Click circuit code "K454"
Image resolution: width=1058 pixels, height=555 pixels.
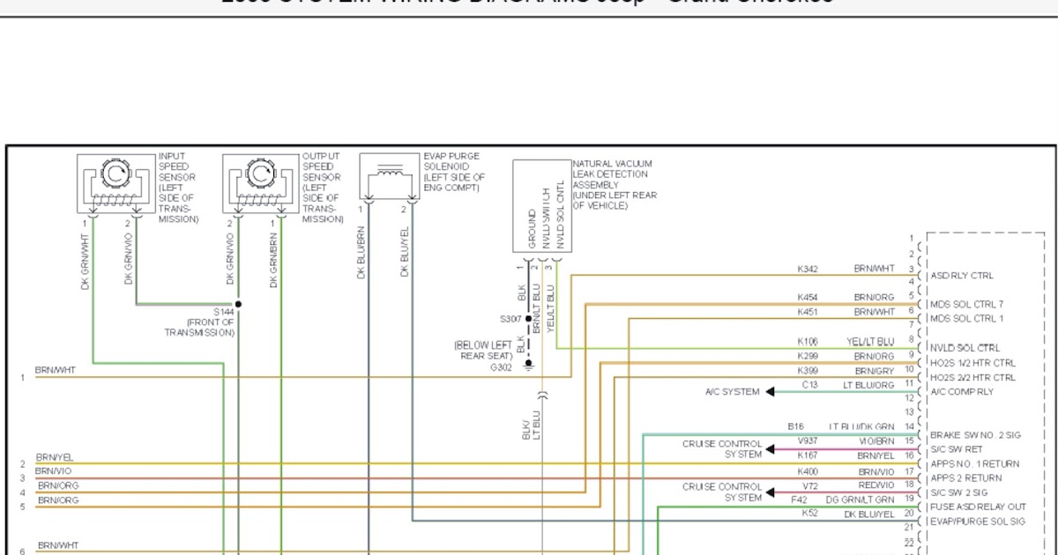pyautogui.click(x=808, y=298)
